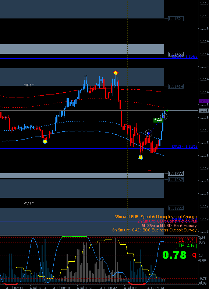
Task: Click the 0.75 value on the indicator scale
Action: pyautogui.click(x=203, y=242)
